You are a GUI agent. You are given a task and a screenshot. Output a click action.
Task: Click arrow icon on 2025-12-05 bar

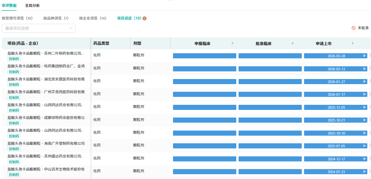pos(364,107)
